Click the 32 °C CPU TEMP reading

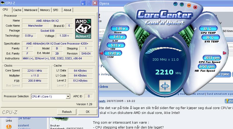coord(208,29)
